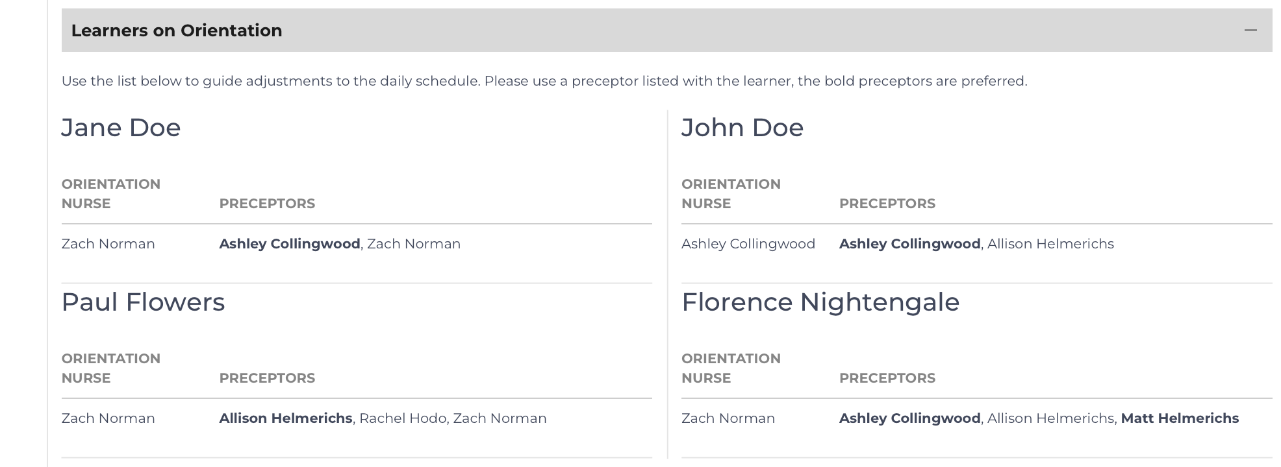Viewport: 1281px width, 467px height.
Task: Select the John Doe learner heading
Action: (x=742, y=128)
